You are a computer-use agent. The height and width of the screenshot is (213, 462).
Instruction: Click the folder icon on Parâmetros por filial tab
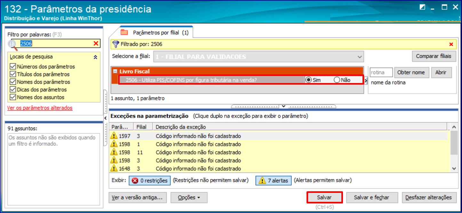pyautogui.click(x=124, y=32)
